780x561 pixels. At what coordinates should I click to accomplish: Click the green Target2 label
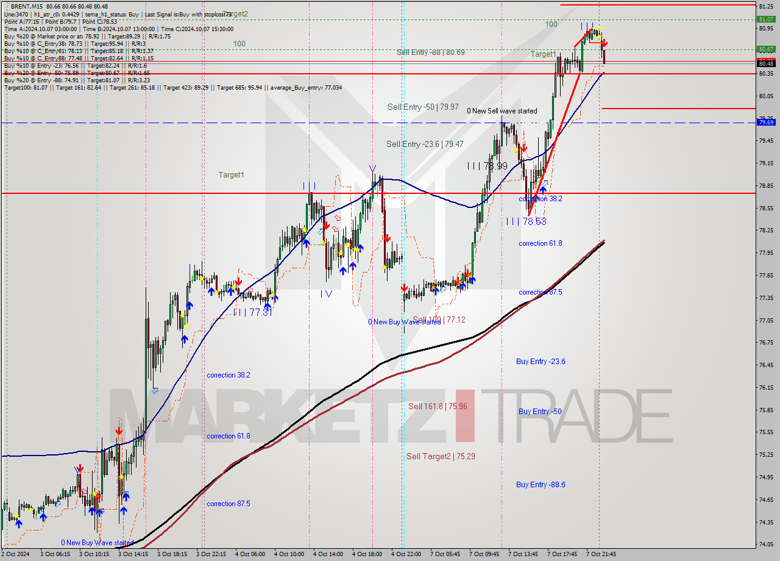coord(235,13)
